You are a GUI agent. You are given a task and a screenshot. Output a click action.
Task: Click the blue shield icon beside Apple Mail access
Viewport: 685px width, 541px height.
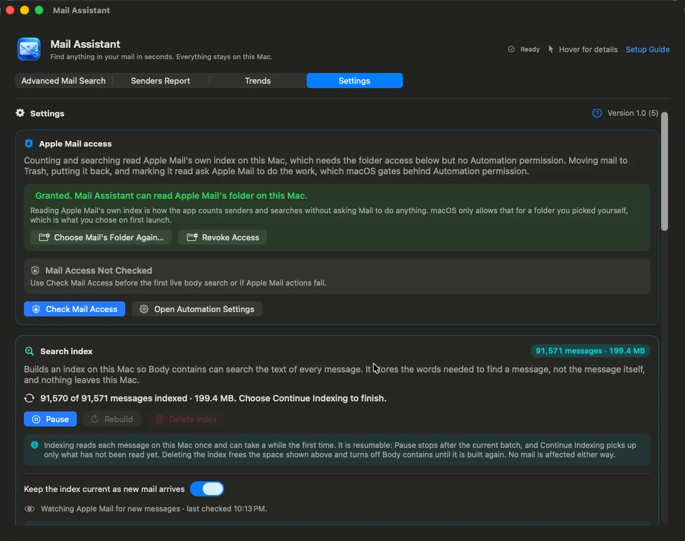[x=29, y=143]
